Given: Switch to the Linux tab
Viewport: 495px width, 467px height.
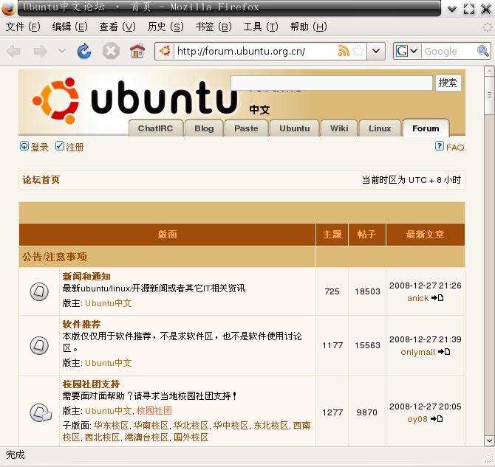Looking at the screenshot, I should [x=380, y=128].
